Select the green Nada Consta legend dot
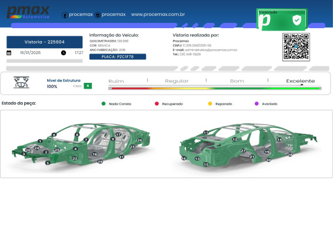Image resolution: width=333 pixels, height=235 pixels. pos(104,103)
